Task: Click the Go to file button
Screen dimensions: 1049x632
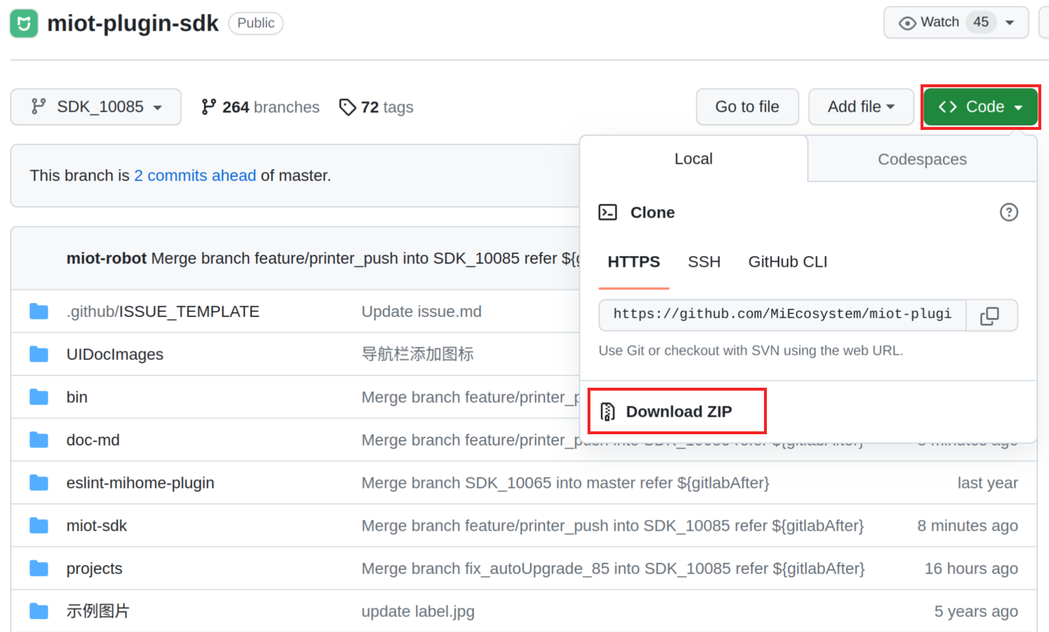Action: (747, 107)
